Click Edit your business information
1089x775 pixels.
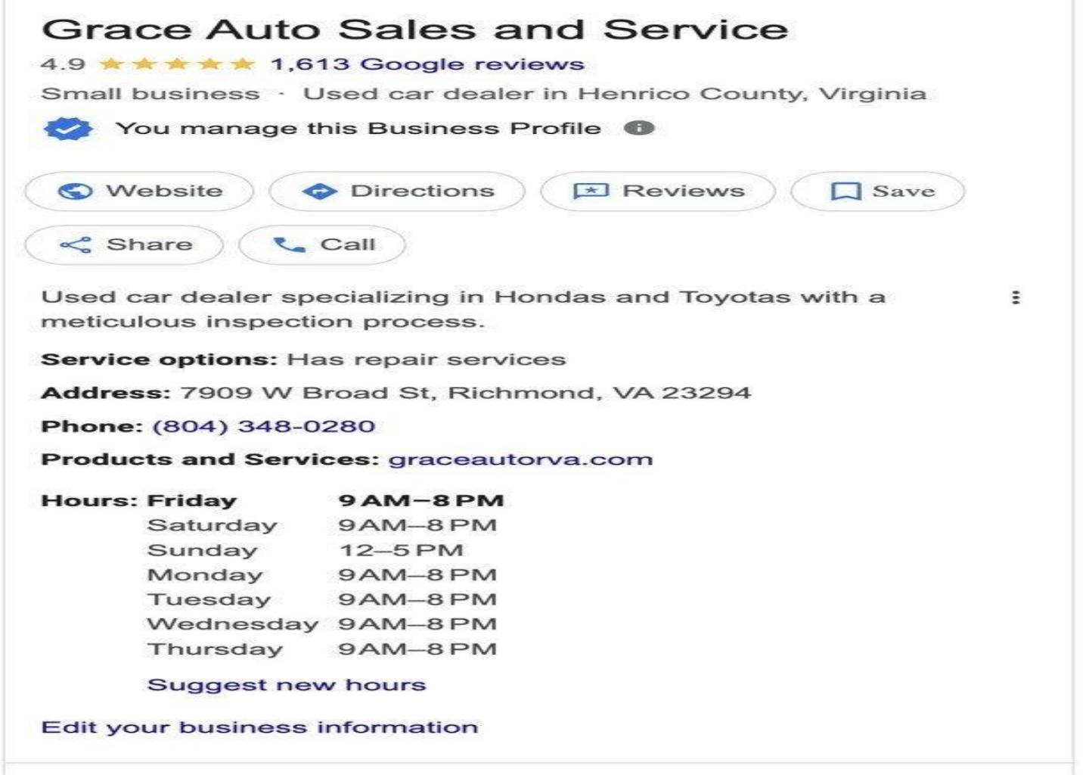pos(259,727)
